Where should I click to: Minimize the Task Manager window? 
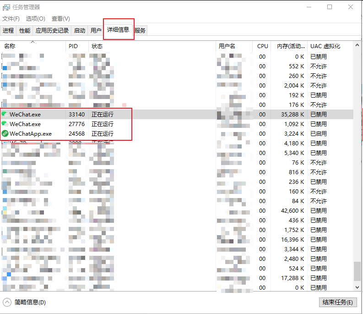[309, 7]
